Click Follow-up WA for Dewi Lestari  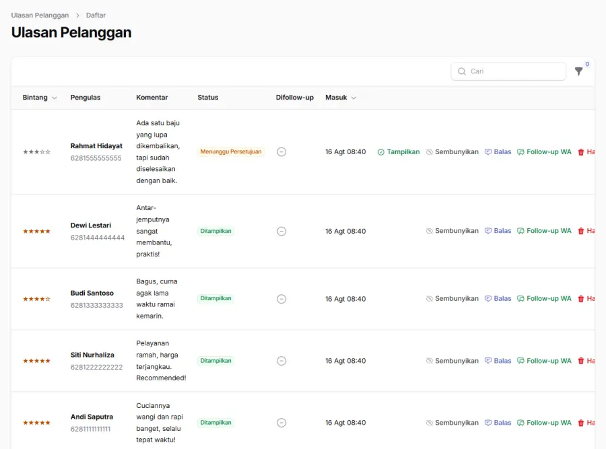(544, 231)
